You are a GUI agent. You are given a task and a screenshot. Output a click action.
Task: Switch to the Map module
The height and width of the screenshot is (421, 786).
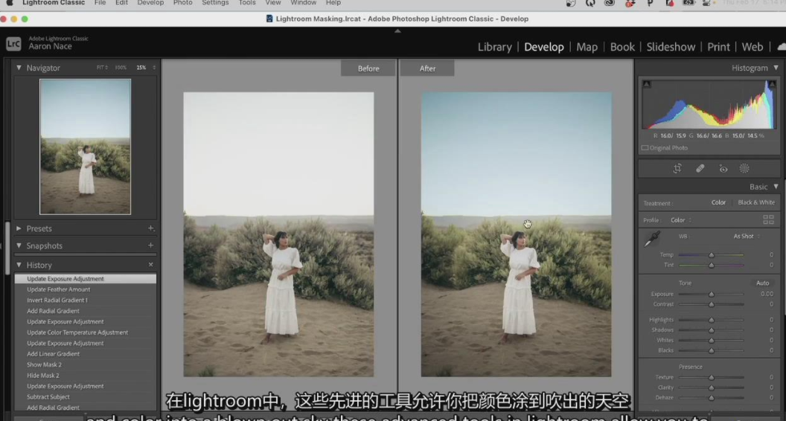tap(587, 47)
